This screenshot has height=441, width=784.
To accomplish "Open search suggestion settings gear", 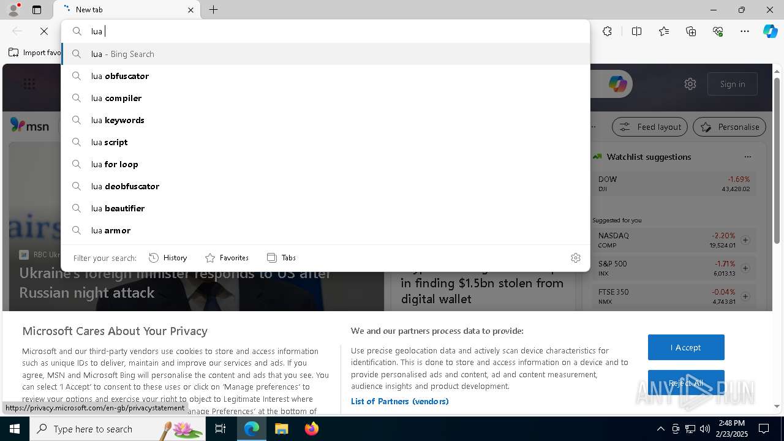I will pyautogui.click(x=575, y=258).
